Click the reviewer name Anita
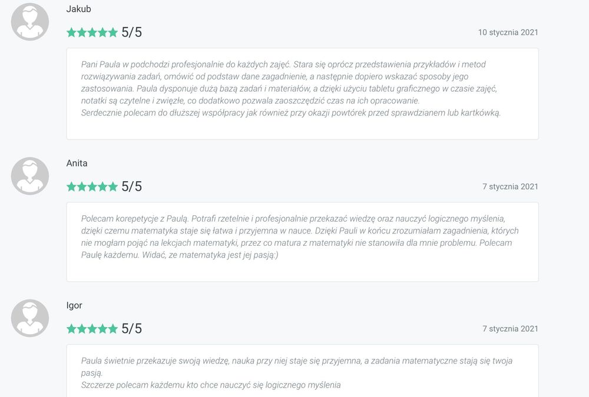The width and height of the screenshot is (589, 397). click(x=77, y=163)
